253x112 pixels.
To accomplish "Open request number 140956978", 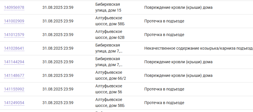I will [x=14, y=8].
